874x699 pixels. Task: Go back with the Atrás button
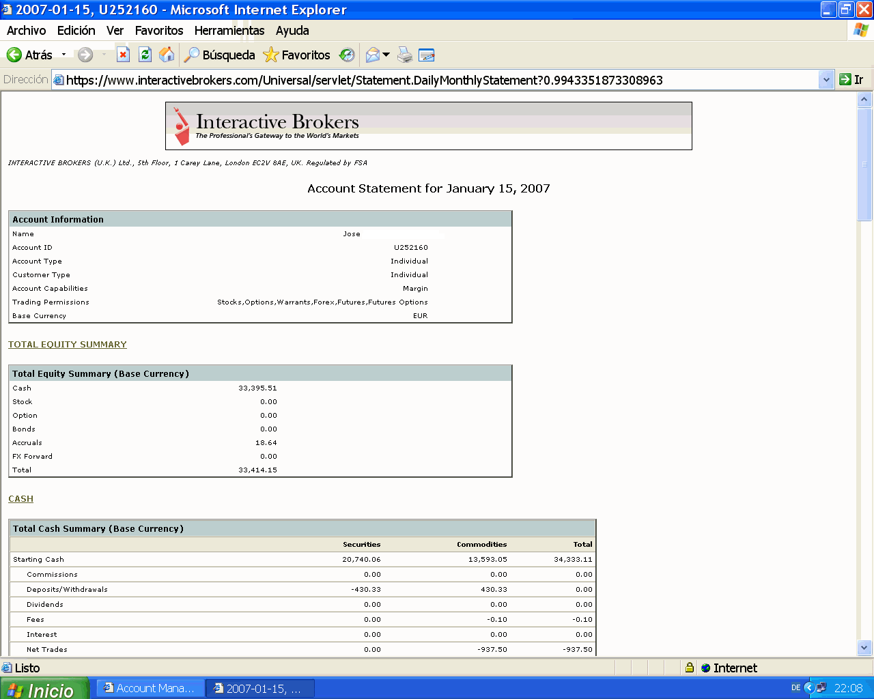point(29,55)
